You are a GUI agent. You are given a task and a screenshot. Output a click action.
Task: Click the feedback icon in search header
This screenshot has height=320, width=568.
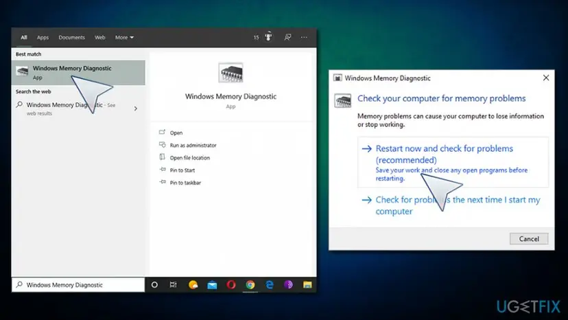[287, 37]
